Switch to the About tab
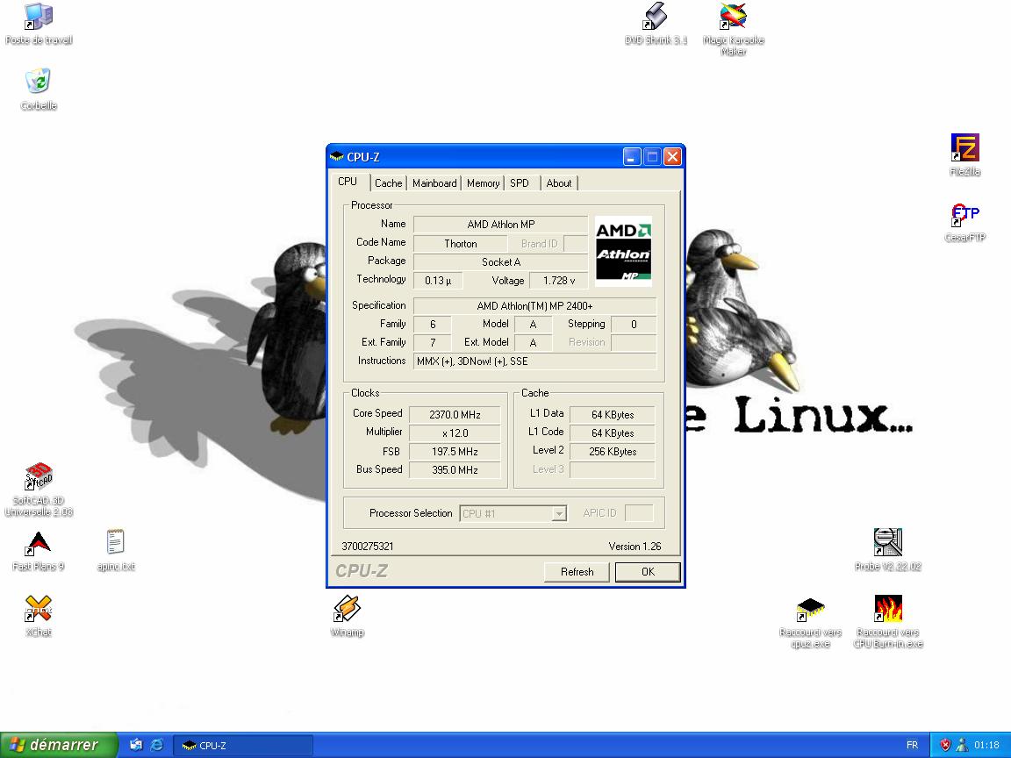Viewport: 1011px width, 758px height. pyautogui.click(x=559, y=183)
